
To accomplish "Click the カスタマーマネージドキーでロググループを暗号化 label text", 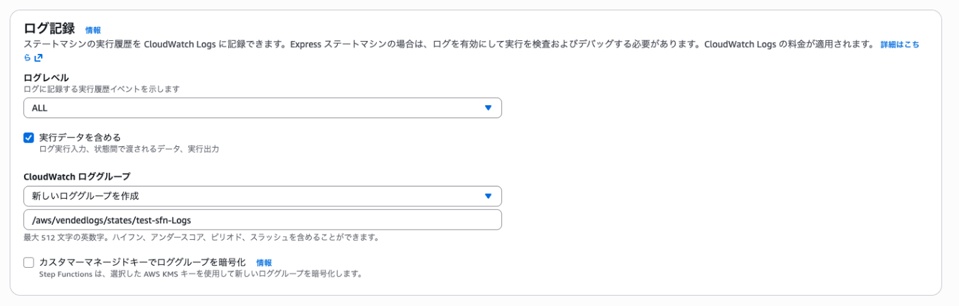I will click(x=142, y=262).
